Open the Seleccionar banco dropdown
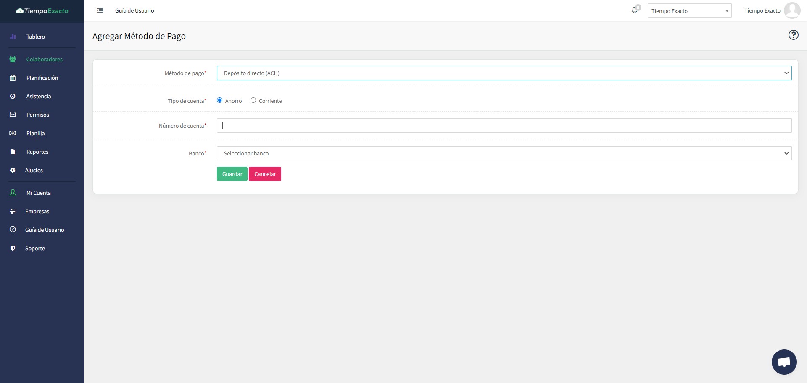807x383 pixels. click(x=504, y=153)
